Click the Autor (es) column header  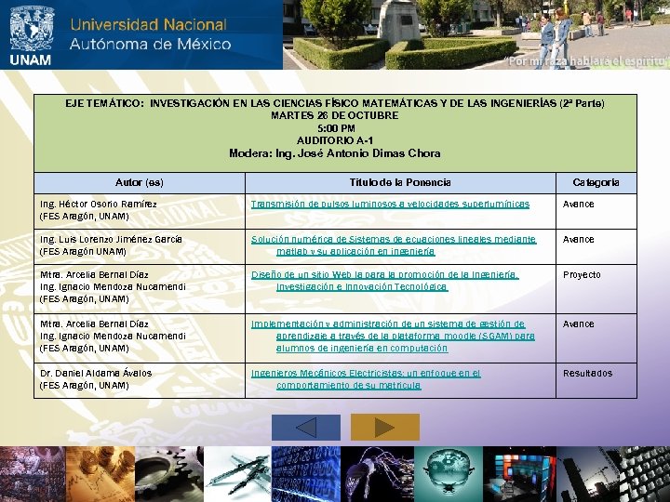pyautogui.click(x=140, y=183)
